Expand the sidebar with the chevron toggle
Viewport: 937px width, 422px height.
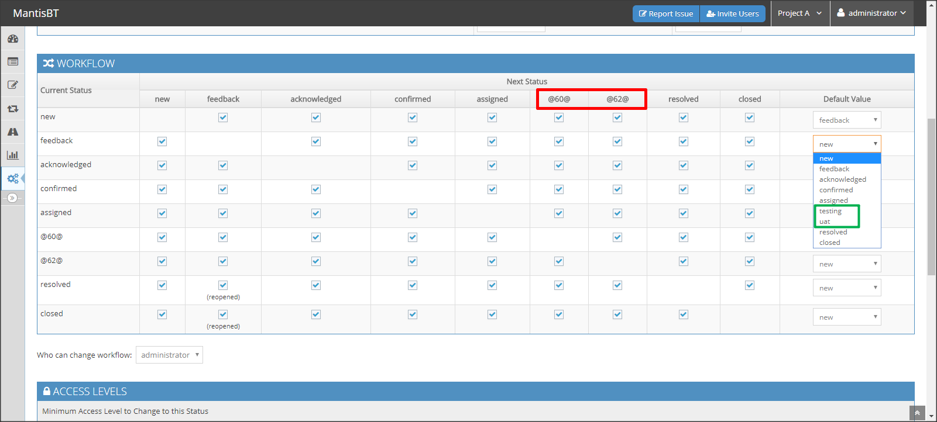12,198
